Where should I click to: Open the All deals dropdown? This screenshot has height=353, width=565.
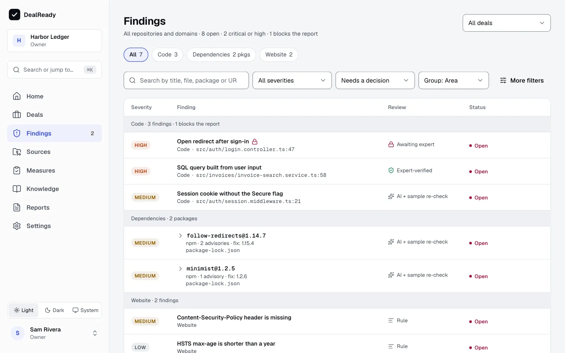pyautogui.click(x=506, y=23)
